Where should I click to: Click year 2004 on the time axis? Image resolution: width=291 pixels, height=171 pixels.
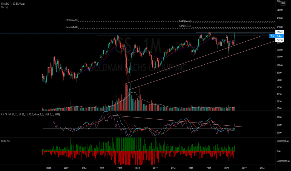tap(84, 168)
